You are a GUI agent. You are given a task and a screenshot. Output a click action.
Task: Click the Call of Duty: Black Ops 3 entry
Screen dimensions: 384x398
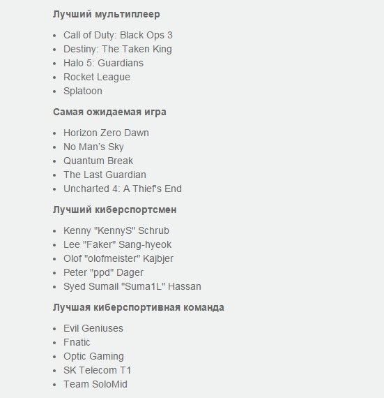[x=118, y=35]
